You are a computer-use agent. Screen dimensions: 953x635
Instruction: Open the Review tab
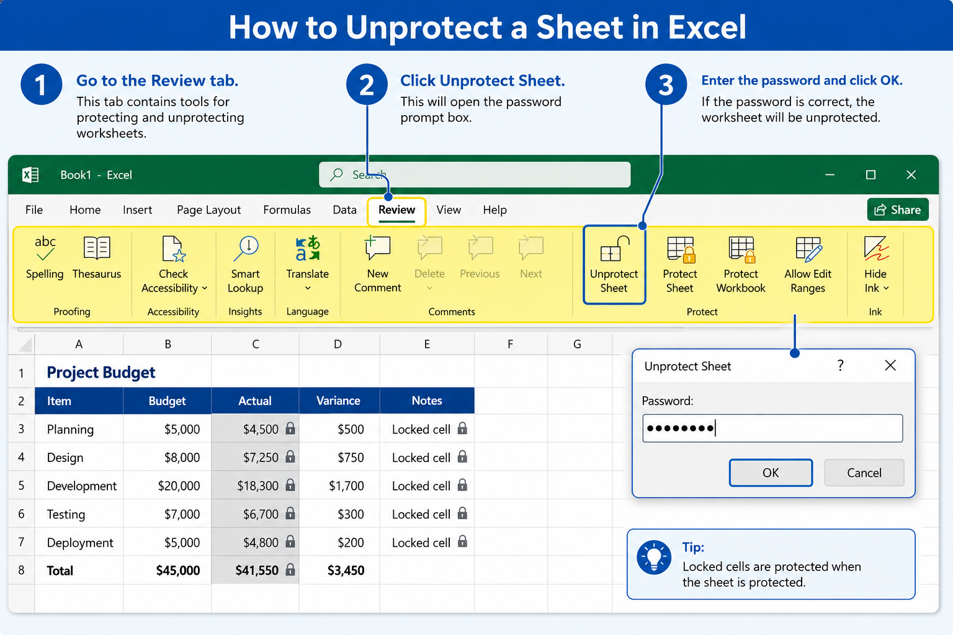pos(396,211)
